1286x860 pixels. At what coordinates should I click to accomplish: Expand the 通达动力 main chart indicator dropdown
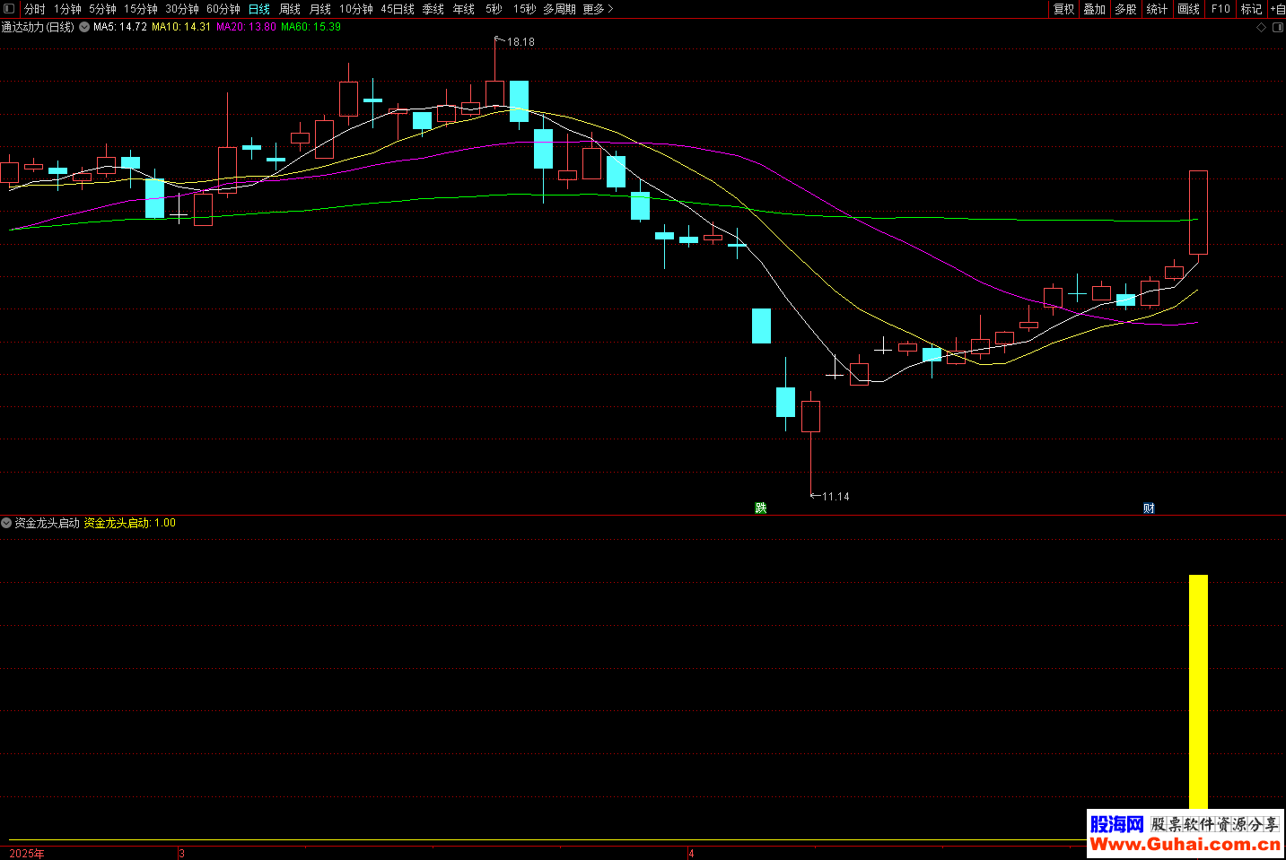[84, 27]
